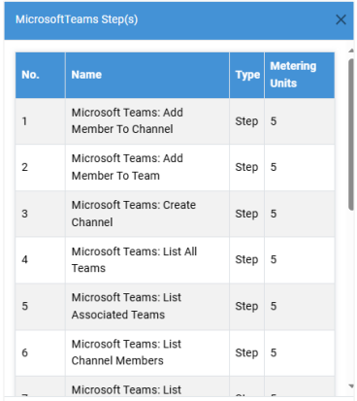The width and height of the screenshot is (357, 401).
Task: Click the Type column header
Action: (x=247, y=75)
